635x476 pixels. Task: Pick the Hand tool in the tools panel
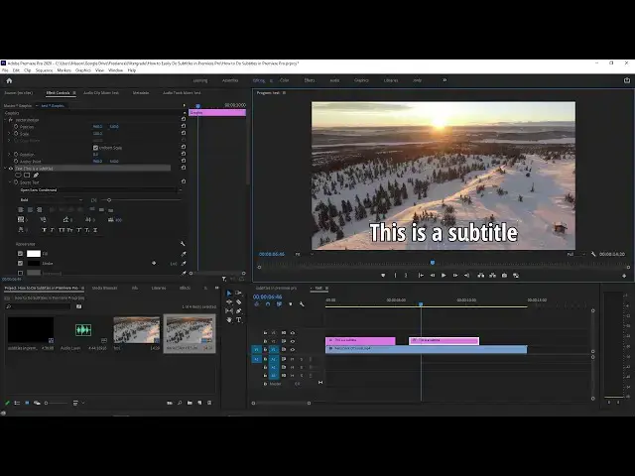point(229,319)
